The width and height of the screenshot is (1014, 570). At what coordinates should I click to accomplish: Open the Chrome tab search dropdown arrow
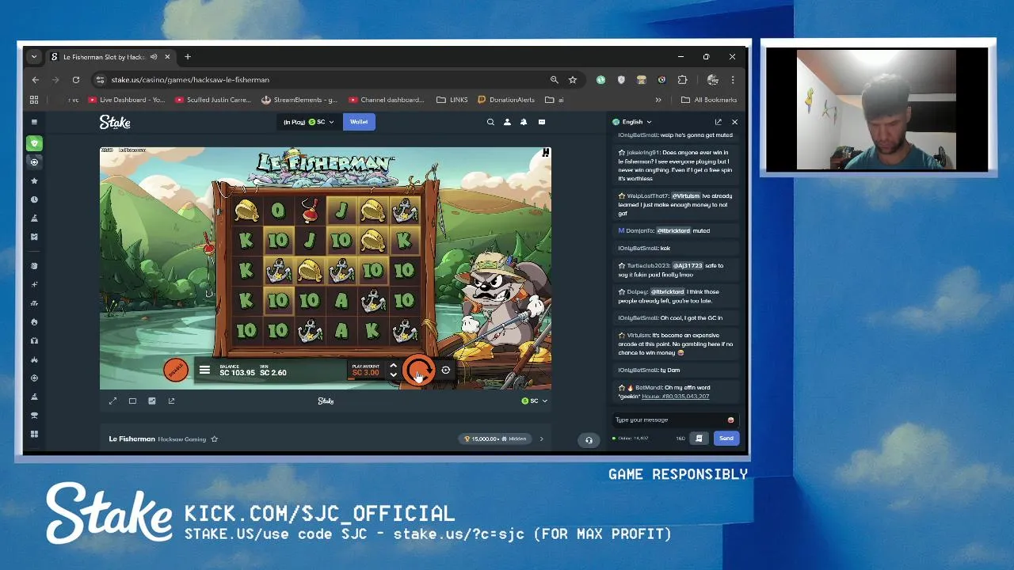(33, 57)
